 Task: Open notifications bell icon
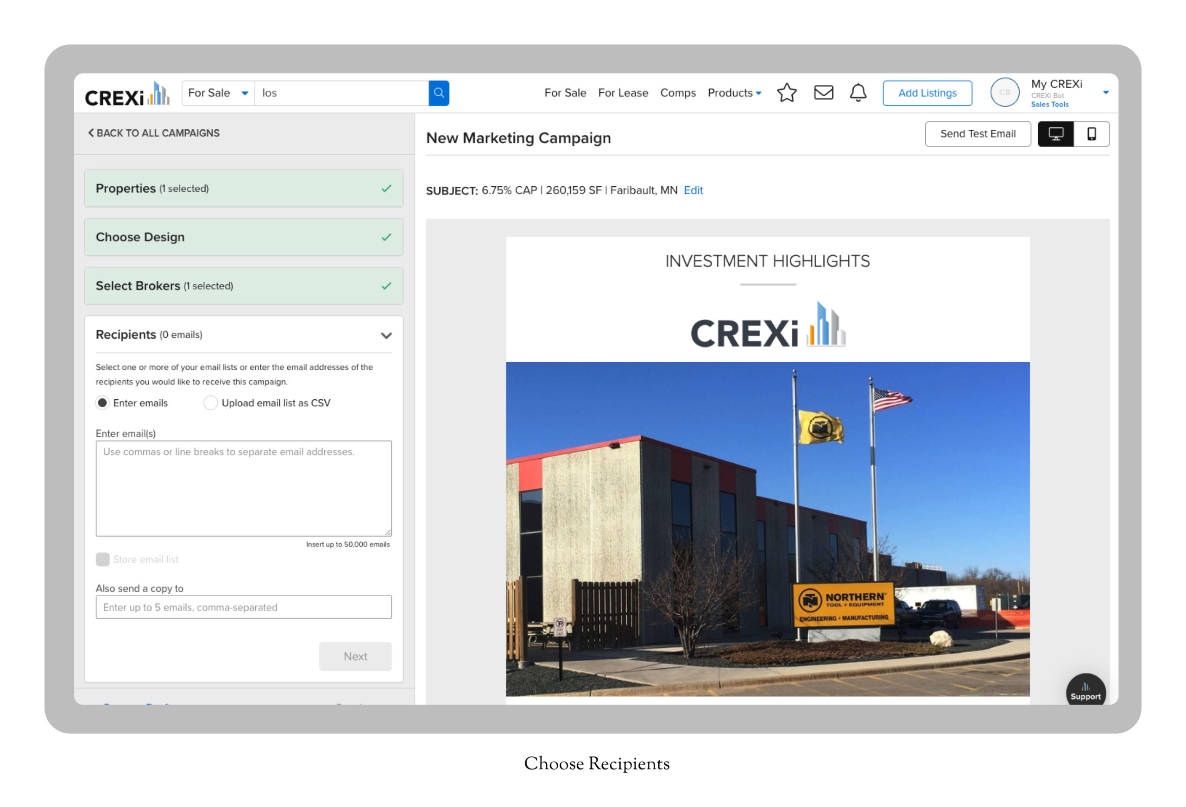click(x=858, y=93)
